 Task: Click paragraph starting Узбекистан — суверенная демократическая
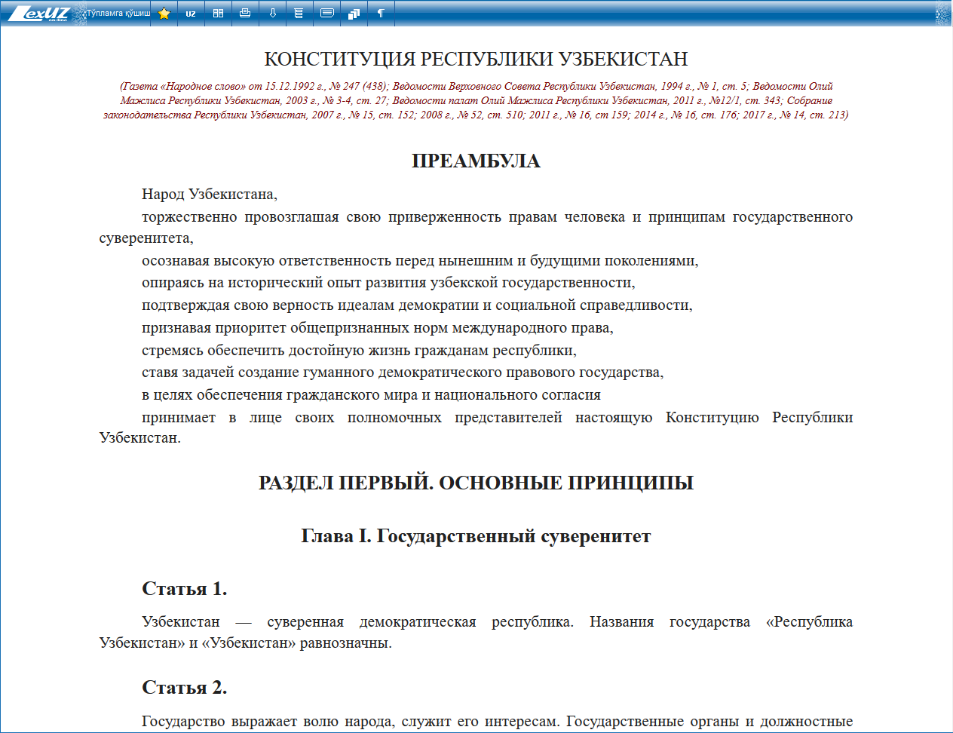tap(476, 633)
